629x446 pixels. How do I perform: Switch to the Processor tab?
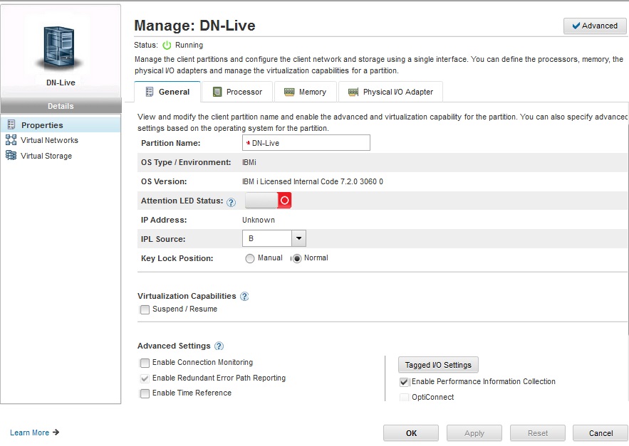click(x=237, y=92)
